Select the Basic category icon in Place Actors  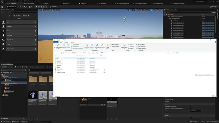pyautogui.click(x=12, y=16)
